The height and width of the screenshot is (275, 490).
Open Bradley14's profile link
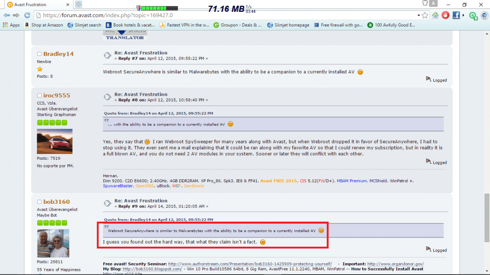tap(58, 54)
